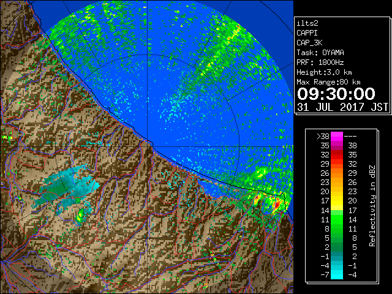Image resolution: width=392 pixels, height=294 pixels.
Task: Click the red-orange intense echo near coast
Action: click(277, 204)
